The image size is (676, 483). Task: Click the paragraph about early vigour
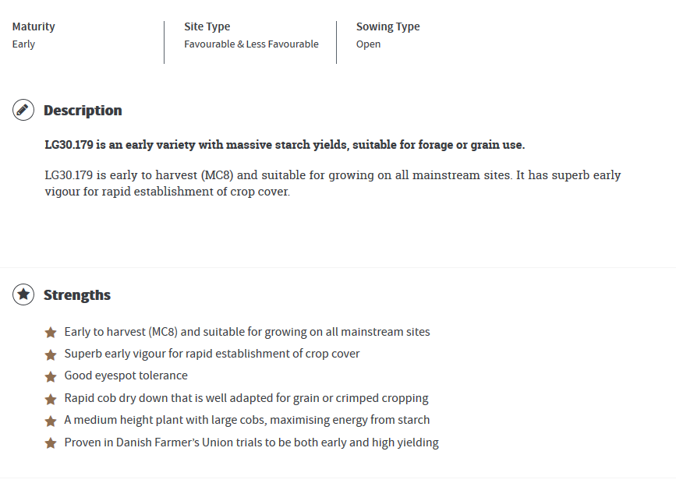pyautogui.click(x=333, y=183)
